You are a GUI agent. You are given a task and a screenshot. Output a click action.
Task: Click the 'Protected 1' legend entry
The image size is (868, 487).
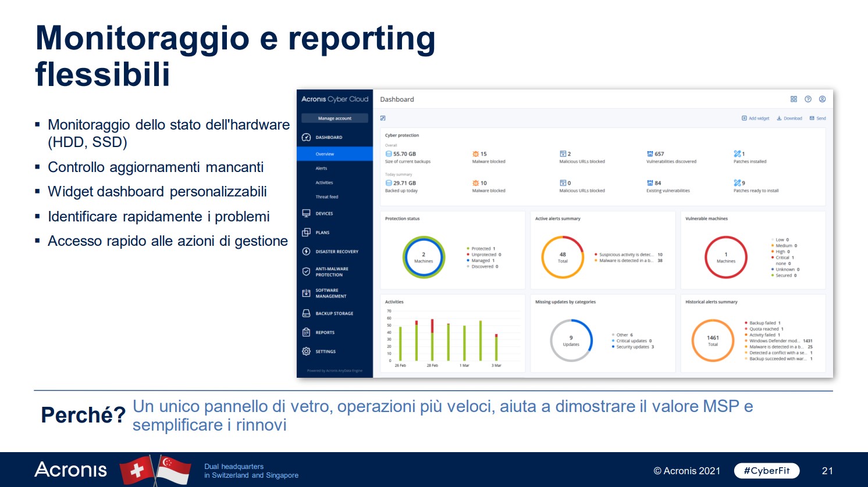tap(481, 249)
